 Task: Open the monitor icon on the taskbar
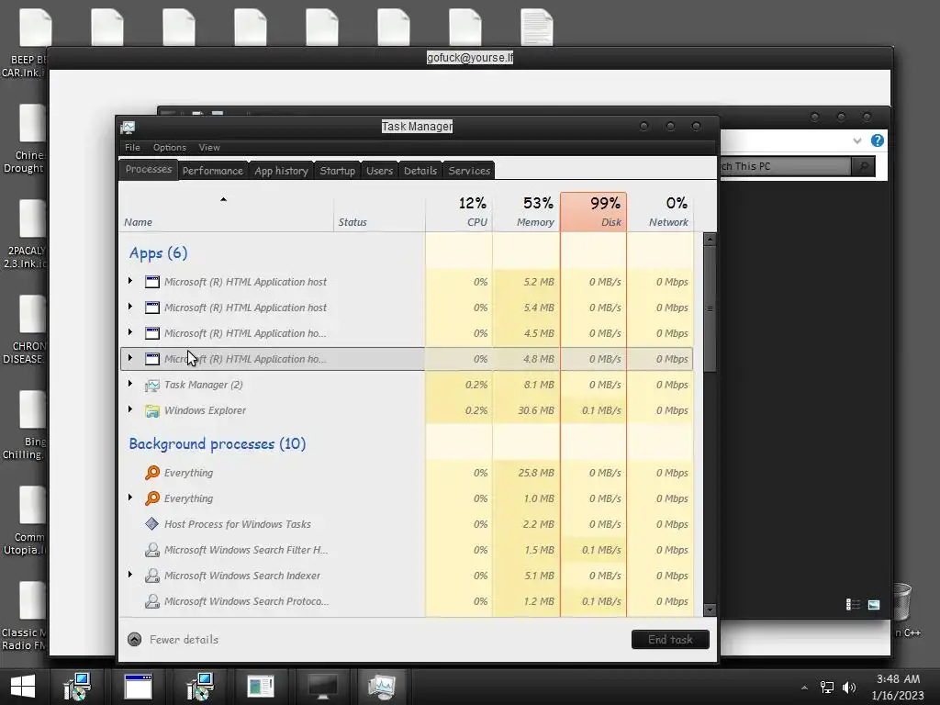tap(322, 687)
